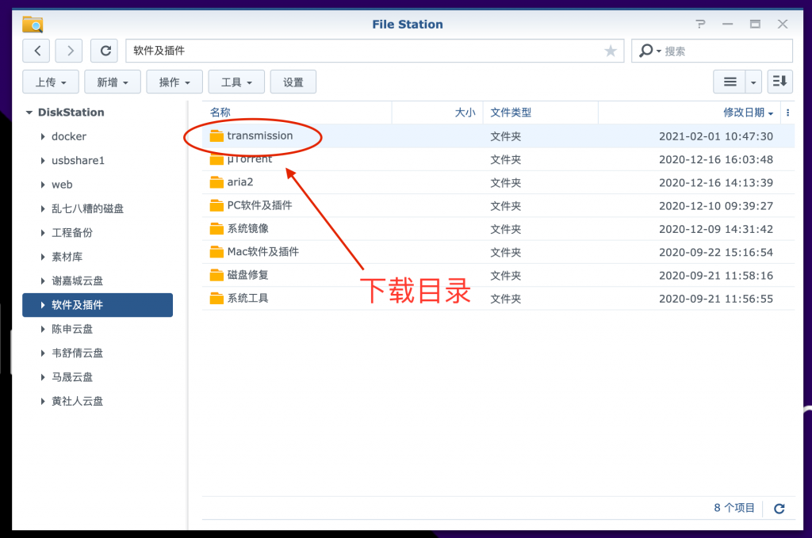Click the refresh icon at bottom right
This screenshot has height=538, width=812.
[x=779, y=509]
